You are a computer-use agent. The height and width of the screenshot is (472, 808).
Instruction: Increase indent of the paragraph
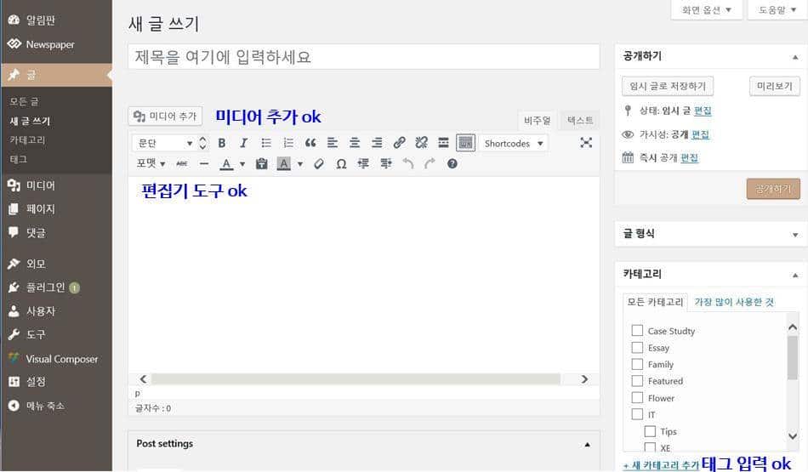(385, 164)
